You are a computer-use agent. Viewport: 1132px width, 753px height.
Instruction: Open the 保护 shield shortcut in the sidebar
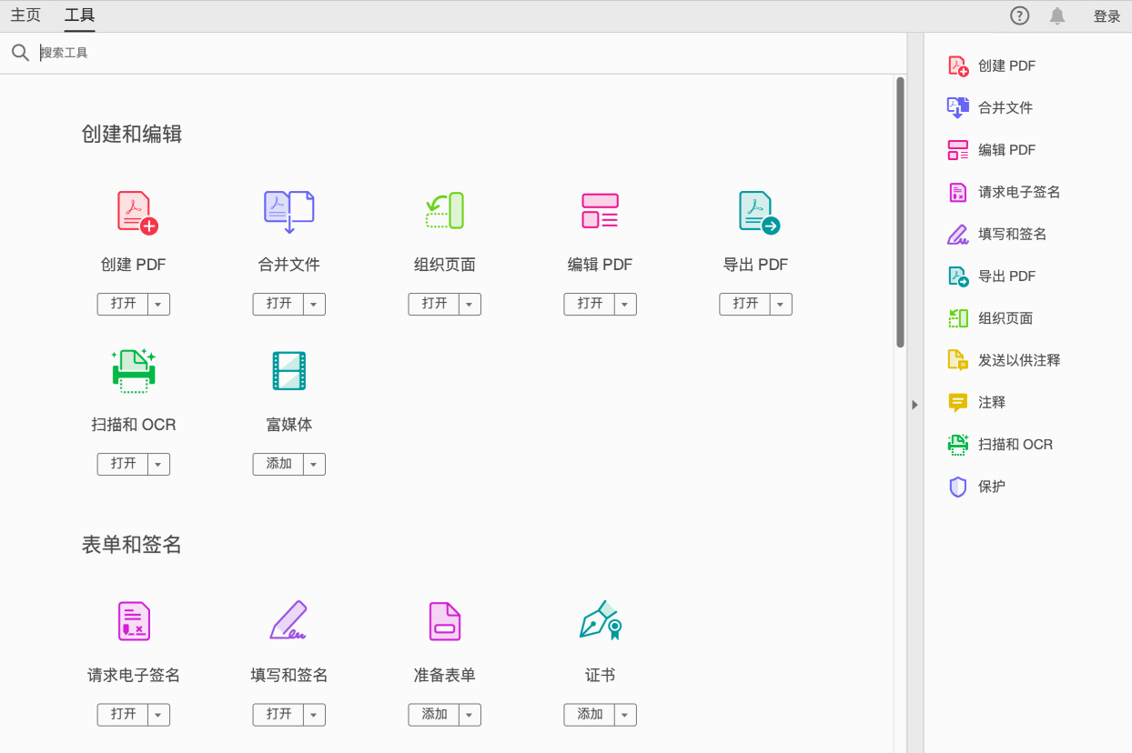click(x=976, y=487)
